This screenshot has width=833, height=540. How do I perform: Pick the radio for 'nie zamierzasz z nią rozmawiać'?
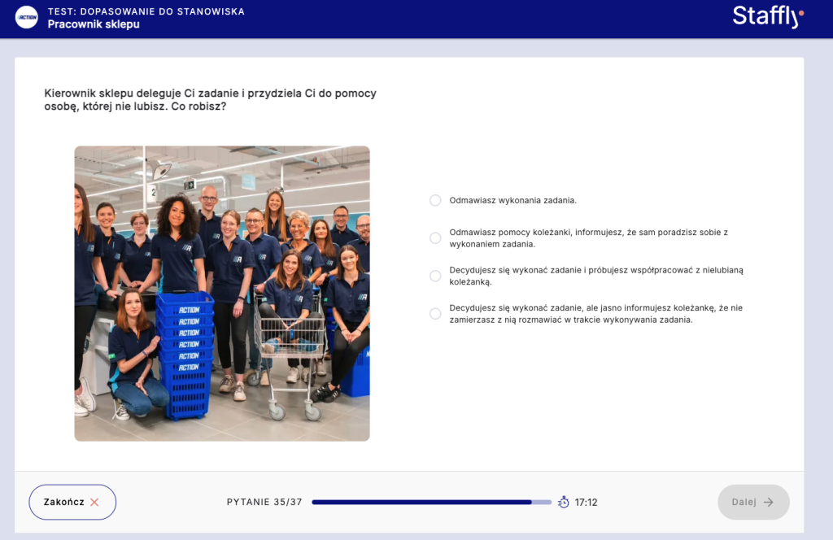click(435, 314)
